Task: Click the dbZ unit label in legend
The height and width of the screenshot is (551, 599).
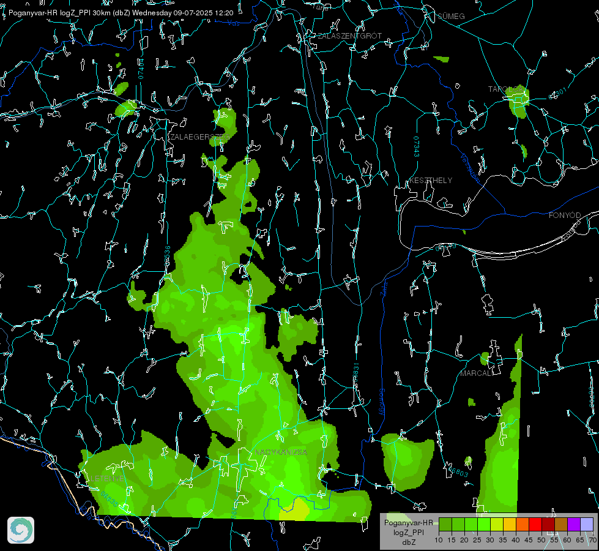Action: [x=409, y=542]
